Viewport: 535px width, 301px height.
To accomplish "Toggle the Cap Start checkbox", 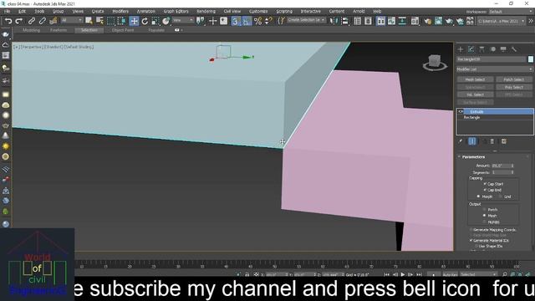I will click(485, 184).
